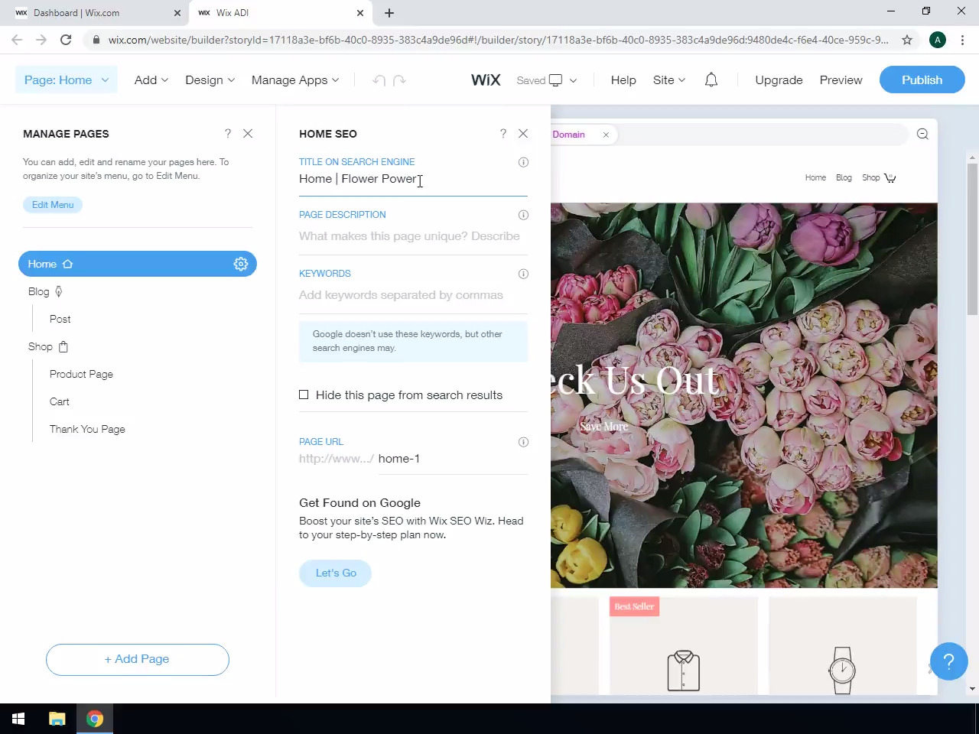Open the Design dropdown menu
Viewport: 979px width, 734px height.
[x=210, y=80]
